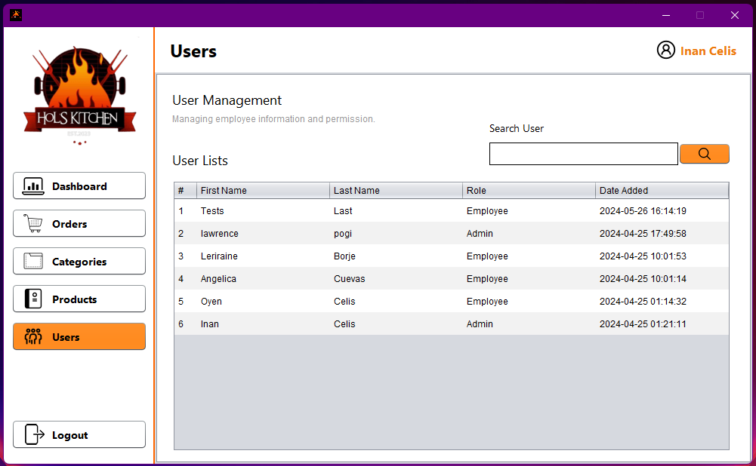
Task: Sort table by Last Name column header
Action: (396, 190)
